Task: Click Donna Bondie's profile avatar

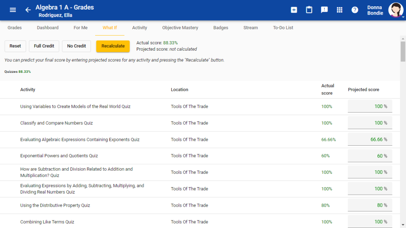Action: click(x=395, y=10)
